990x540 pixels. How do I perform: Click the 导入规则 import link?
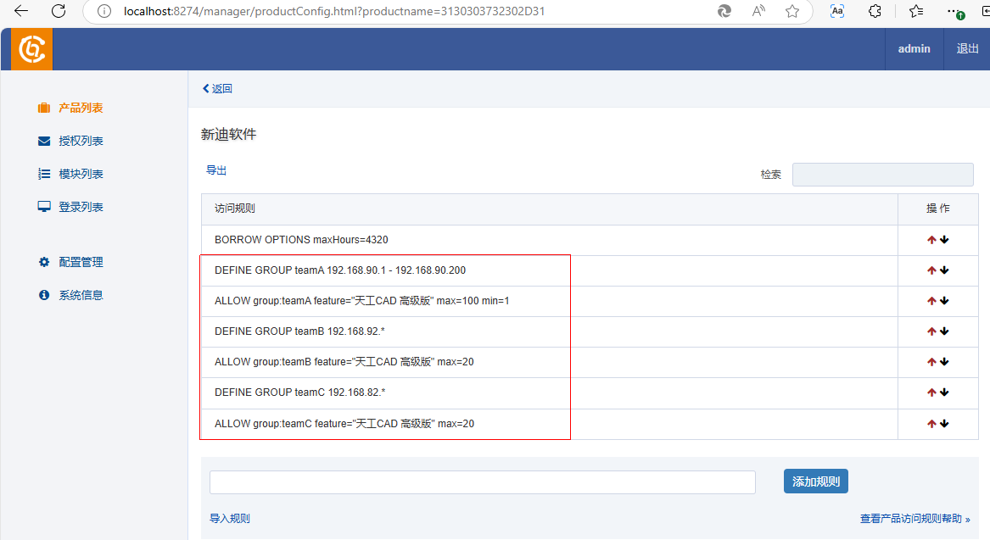[x=230, y=519]
